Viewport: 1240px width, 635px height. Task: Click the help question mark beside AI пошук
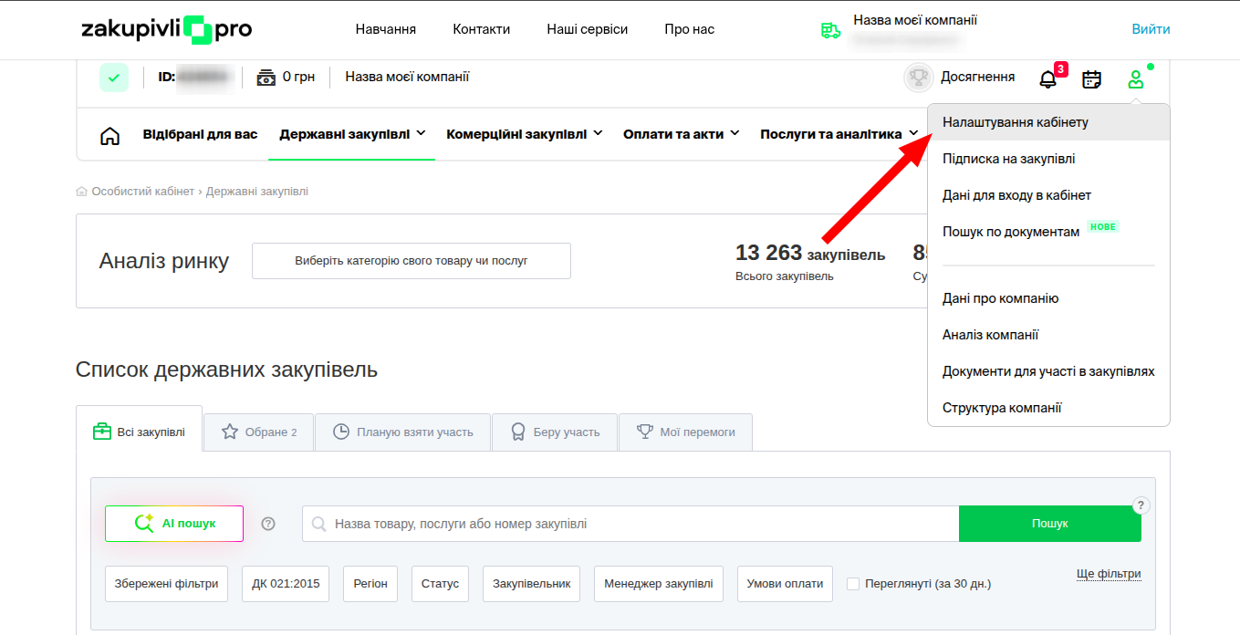268,524
